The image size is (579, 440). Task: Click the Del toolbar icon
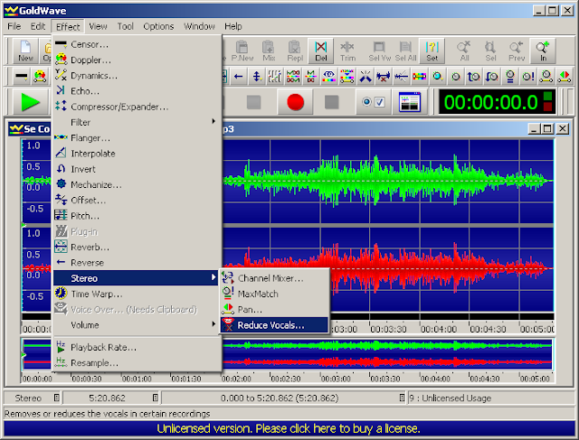point(321,51)
